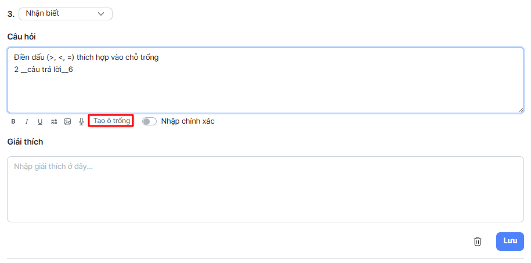Toggle bold formatting in the question toolbar
The height and width of the screenshot is (263, 531).
13,121
